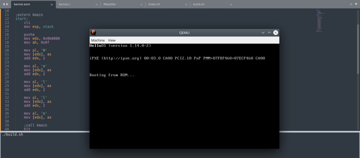This screenshot has height=158, width=360.
Task: Click the line "mov al, 'o'"
Action: (35, 113)
